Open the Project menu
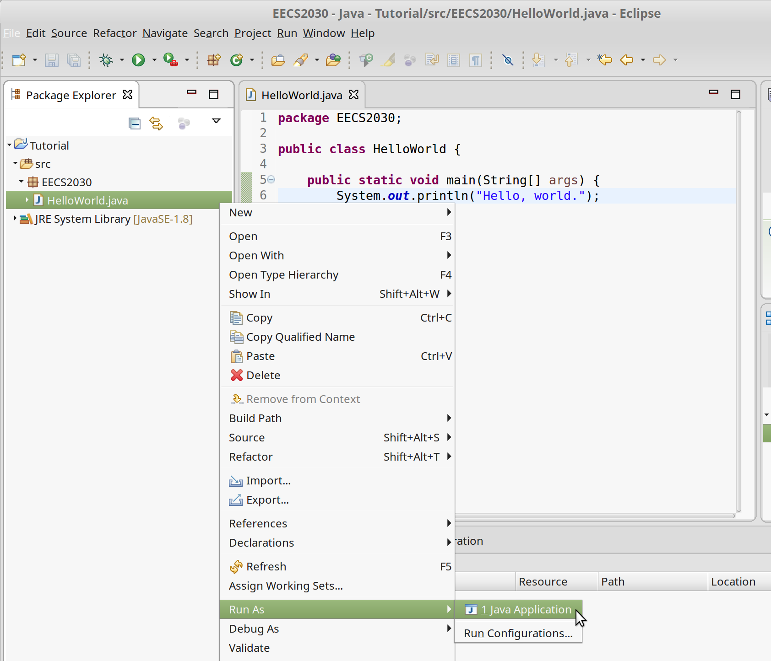This screenshot has width=771, height=661. pos(253,33)
